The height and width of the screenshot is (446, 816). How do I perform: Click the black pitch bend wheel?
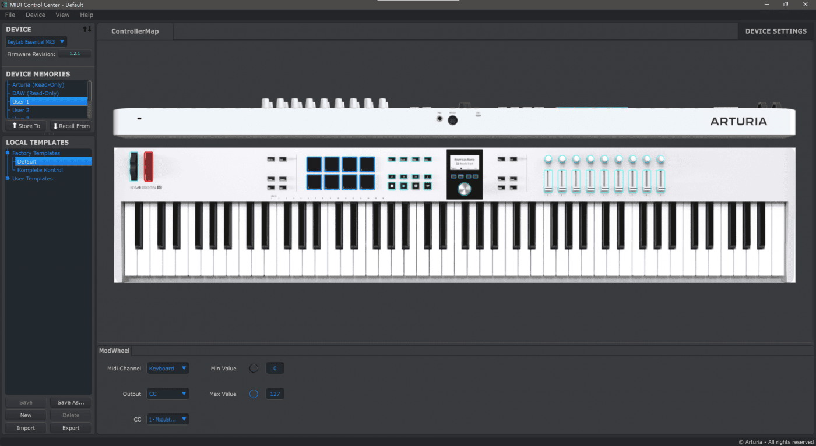(135, 167)
